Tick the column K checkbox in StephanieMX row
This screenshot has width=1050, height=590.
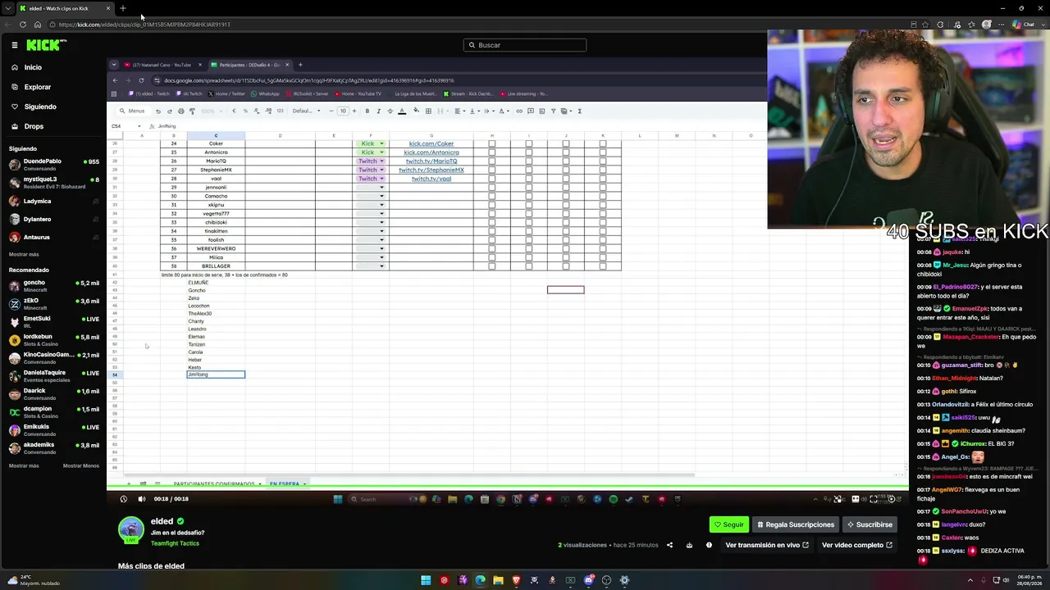tap(603, 170)
